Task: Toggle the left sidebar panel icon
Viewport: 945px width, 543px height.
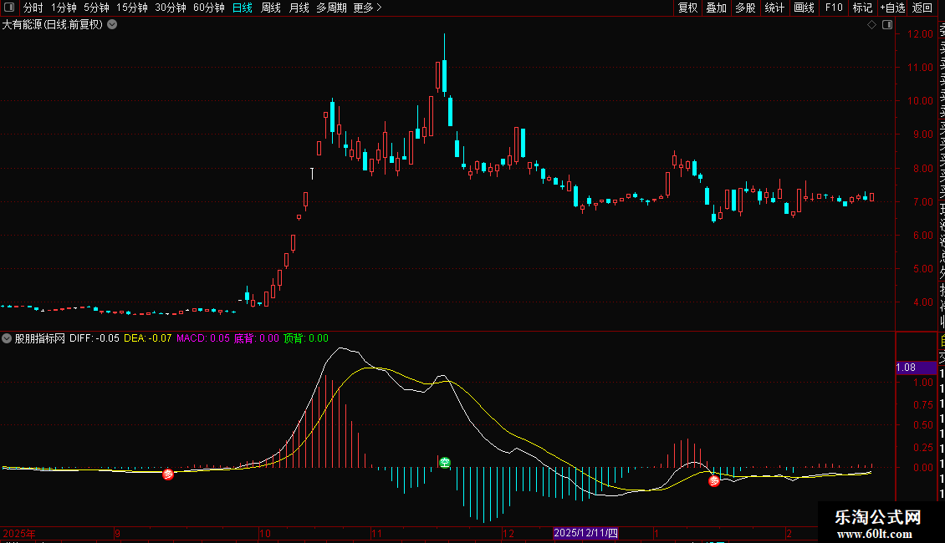Action: (8, 8)
